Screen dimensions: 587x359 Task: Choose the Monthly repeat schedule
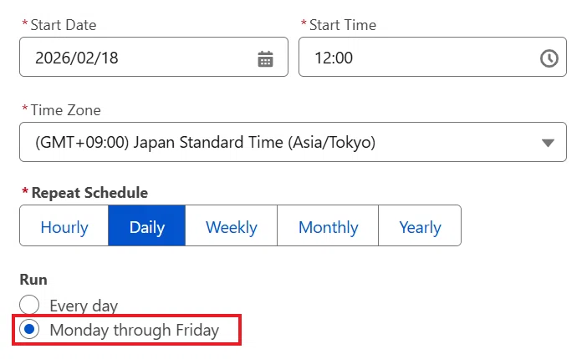point(328,225)
